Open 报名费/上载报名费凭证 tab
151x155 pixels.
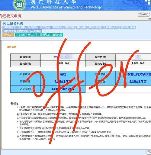pyautogui.click(x=16, y=31)
